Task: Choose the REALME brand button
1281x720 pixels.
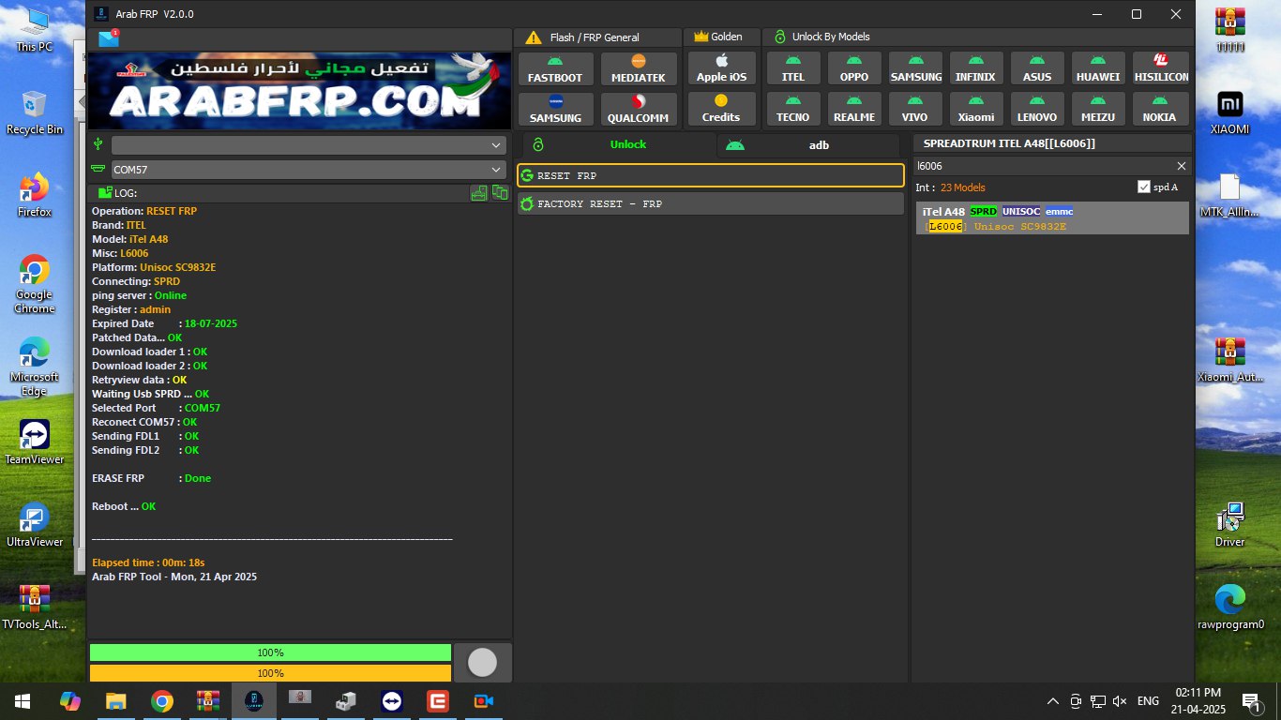Action: [x=854, y=109]
